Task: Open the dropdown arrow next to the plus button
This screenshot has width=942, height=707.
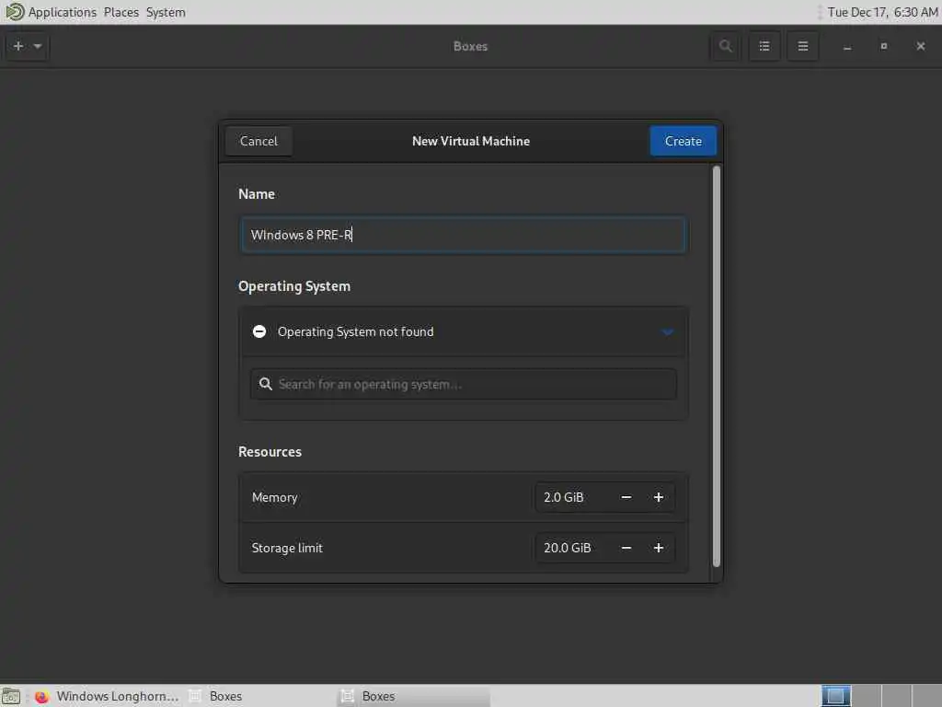Action: click(37, 46)
